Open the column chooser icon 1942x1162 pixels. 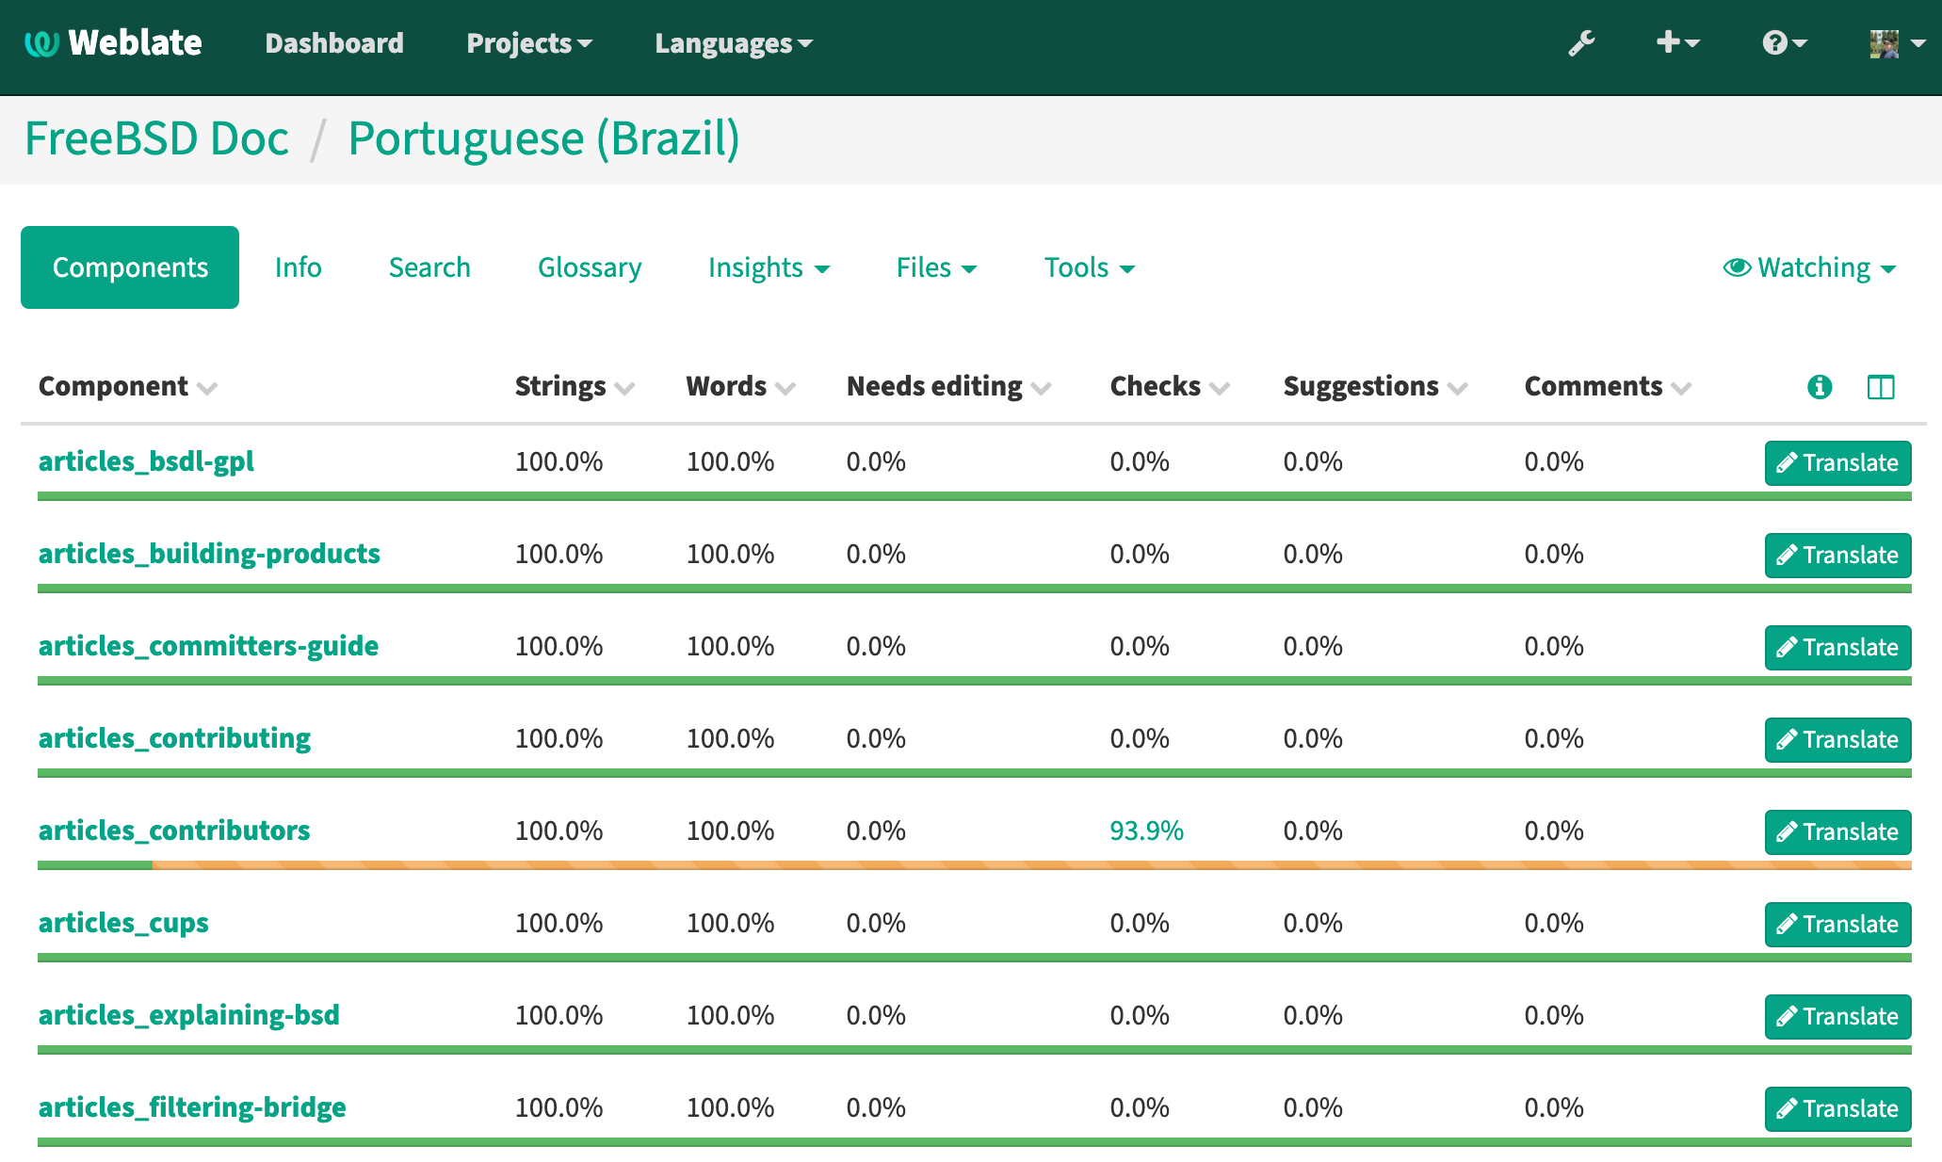click(1881, 387)
